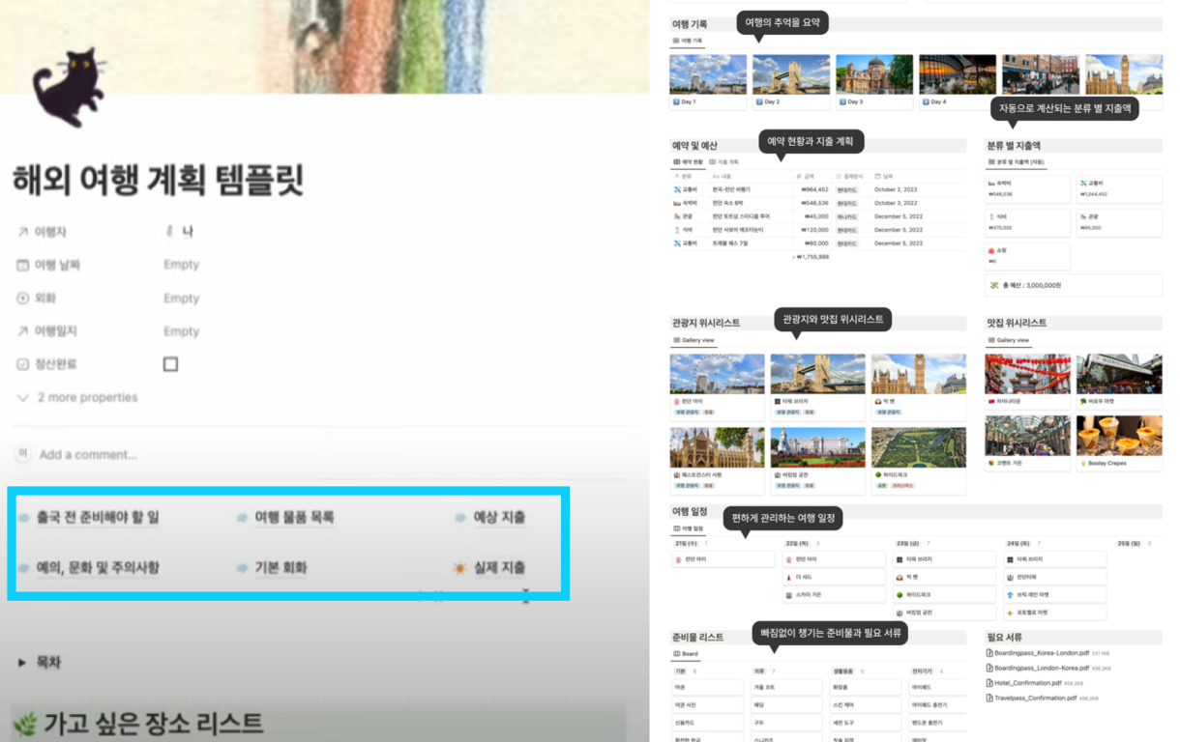Click the arrow icon beside 여행자 property
The height and width of the screenshot is (742, 1180).
coord(23,232)
